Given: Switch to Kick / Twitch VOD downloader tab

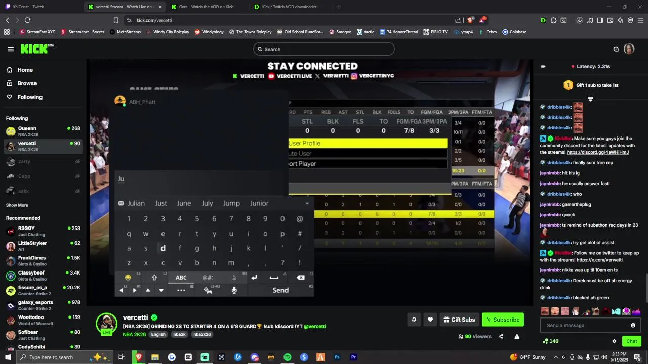Looking at the screenshot, I should coord(290,7).
